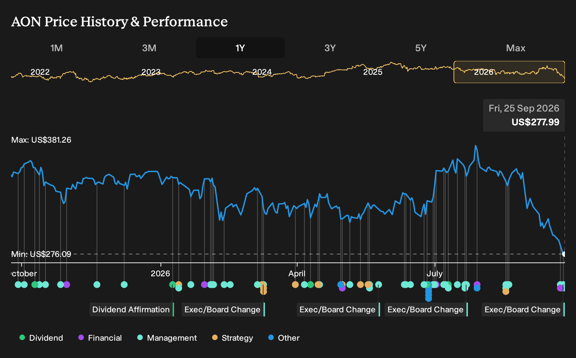Click the April axis label
This screenshot has width=576, height=358.
[297, 274]
